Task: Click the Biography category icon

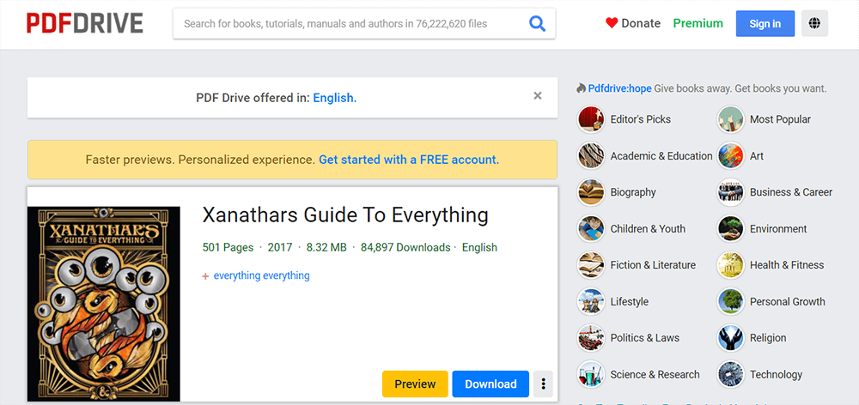Action: click(591, 192)
